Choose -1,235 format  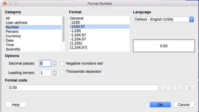point(99,31)
